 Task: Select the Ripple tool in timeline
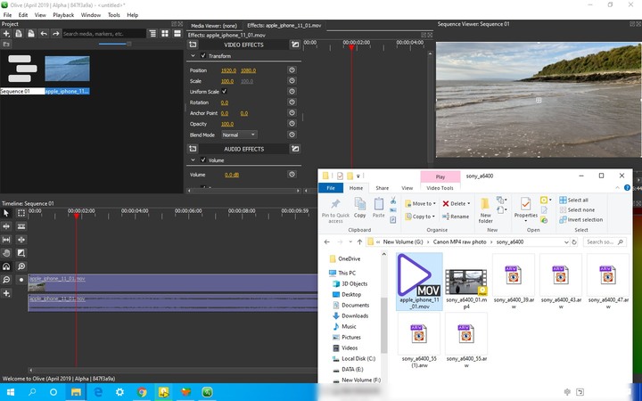(6, 226)
